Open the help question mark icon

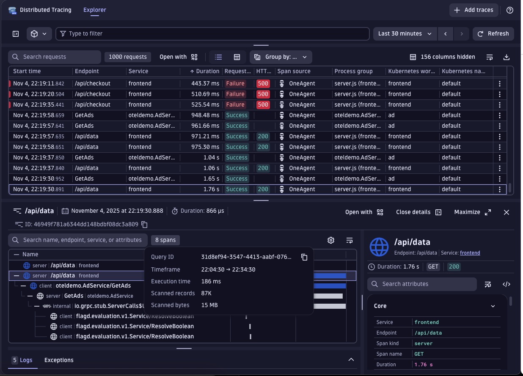509,10
